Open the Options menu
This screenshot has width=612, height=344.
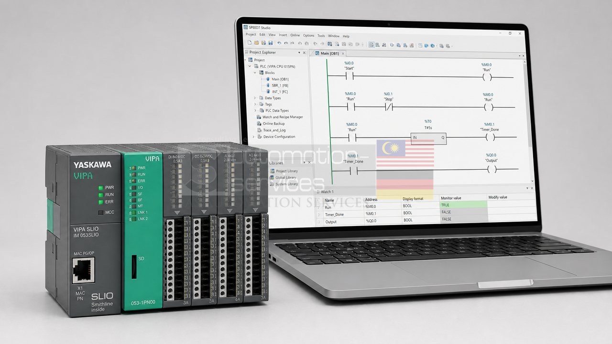coord(309,35)
